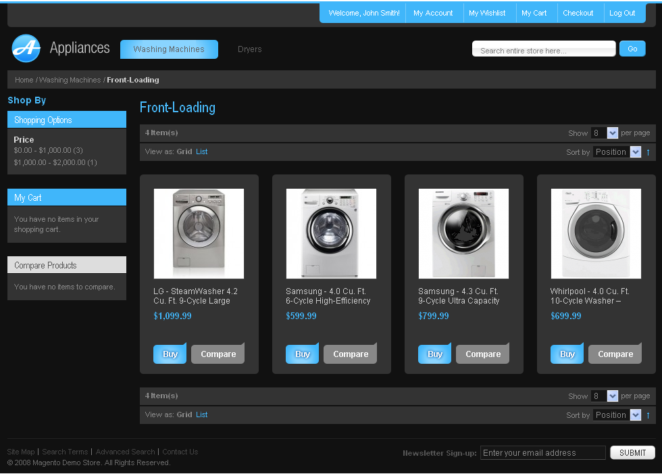Filter by price $1,000.00 - $2,000.00
Screen dimensions: 662x474
(x=55, y=163)
